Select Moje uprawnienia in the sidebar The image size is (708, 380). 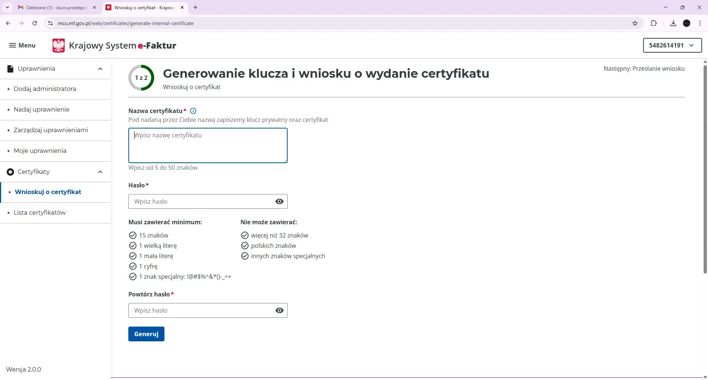[40, 151]
